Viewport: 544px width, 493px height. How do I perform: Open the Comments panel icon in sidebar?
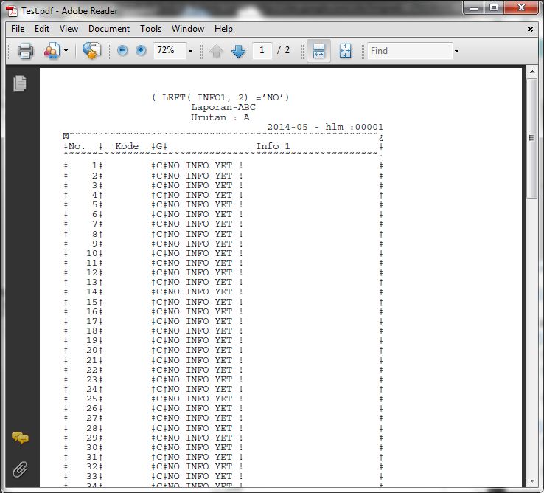[x=21, y=438]
